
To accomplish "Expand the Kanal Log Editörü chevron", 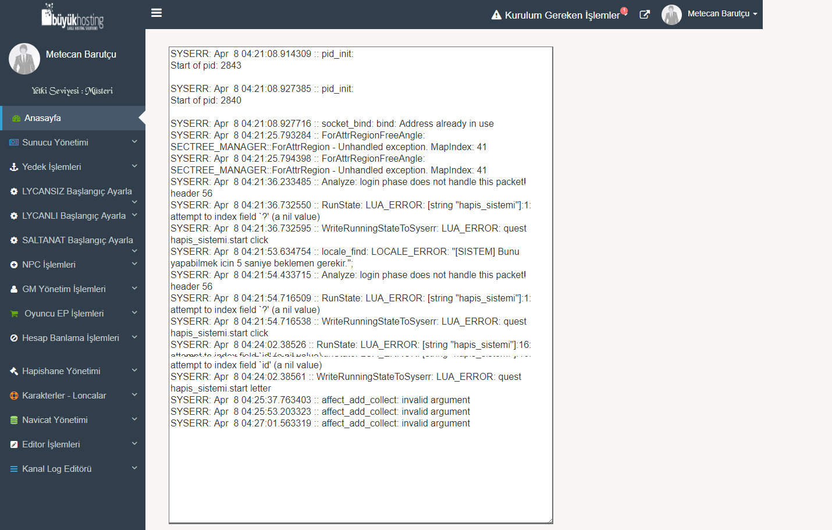I will 134,468.
